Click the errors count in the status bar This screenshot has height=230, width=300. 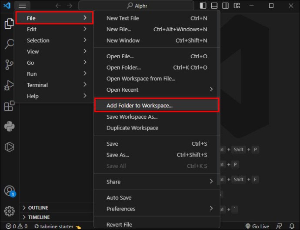tap(11, 227)
